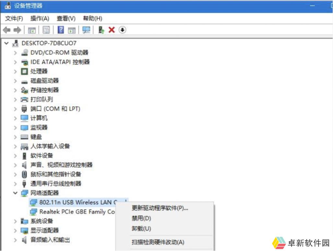Scan for hardware changes monitor icon
Screen dimensions: 333x251
pyautogui.click(x=86, y=30)
